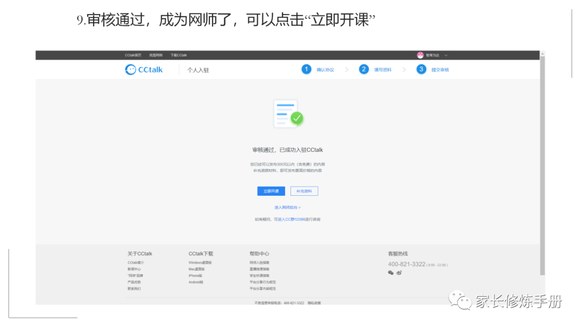
Task: Open the 直播授课指南 help link
Action: coord(259,269)
